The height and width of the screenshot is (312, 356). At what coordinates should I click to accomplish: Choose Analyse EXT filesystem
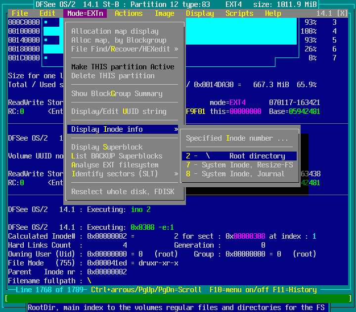click(x=115, y=165)
